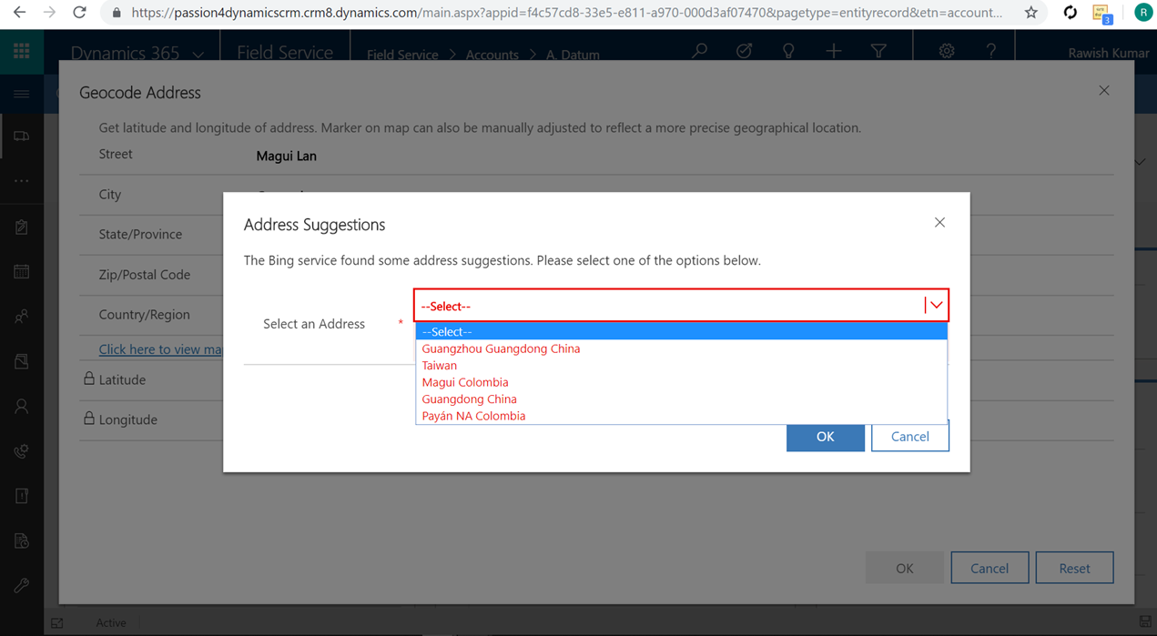The image size is (1157, 636).
Task: Open the settings gear icon
Action: pos(947,52)
